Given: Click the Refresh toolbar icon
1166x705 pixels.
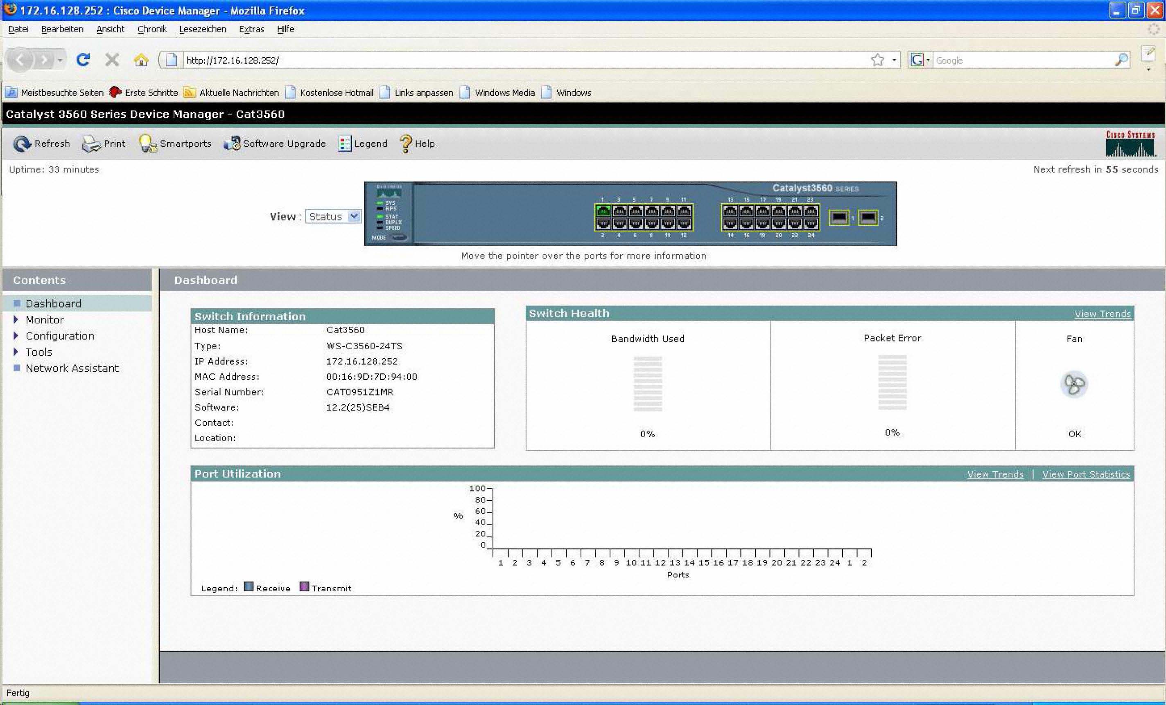Looking at the screenshot, I should [22, 144].
